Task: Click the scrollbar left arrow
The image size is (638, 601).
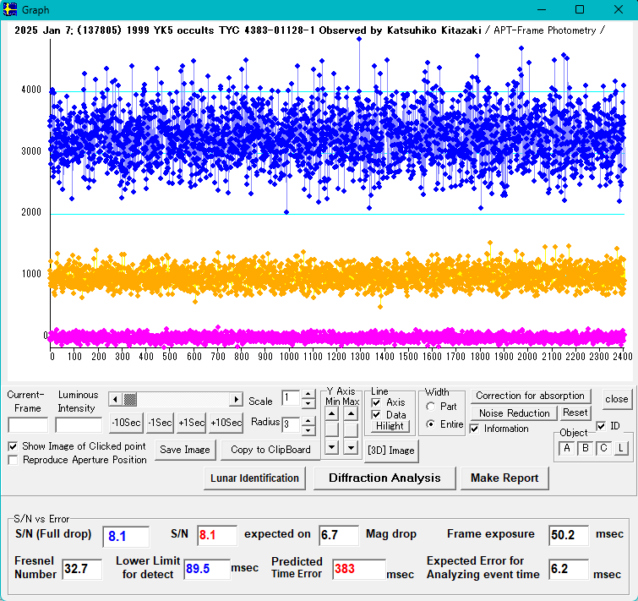Action: (x=116, y=399)
